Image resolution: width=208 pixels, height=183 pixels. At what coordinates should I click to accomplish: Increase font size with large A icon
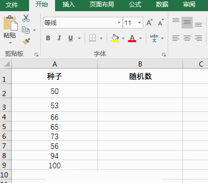[x=149, y=22]
